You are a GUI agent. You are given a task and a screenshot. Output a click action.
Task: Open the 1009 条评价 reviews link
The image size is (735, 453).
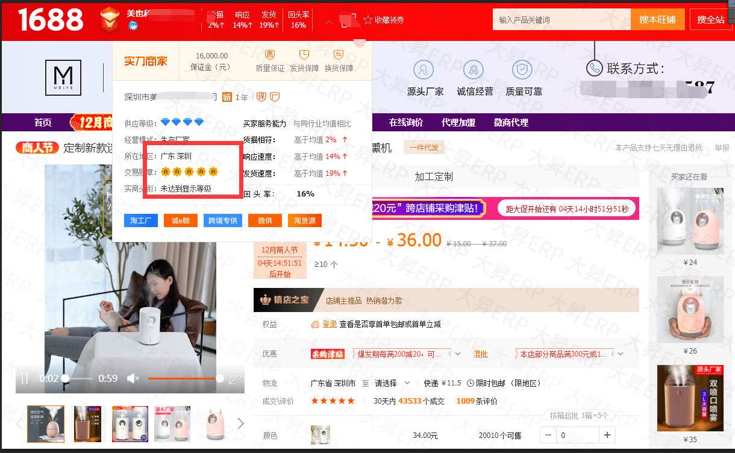point(477,401)
